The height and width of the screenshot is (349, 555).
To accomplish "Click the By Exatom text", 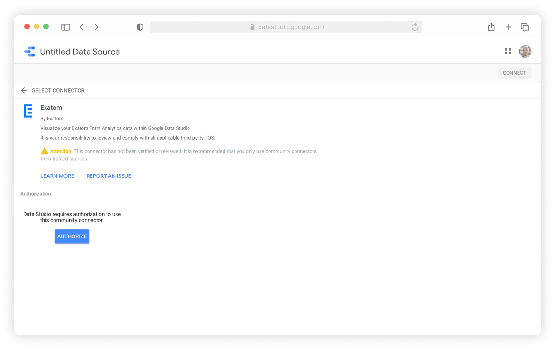I will click(x=52, y=119).
